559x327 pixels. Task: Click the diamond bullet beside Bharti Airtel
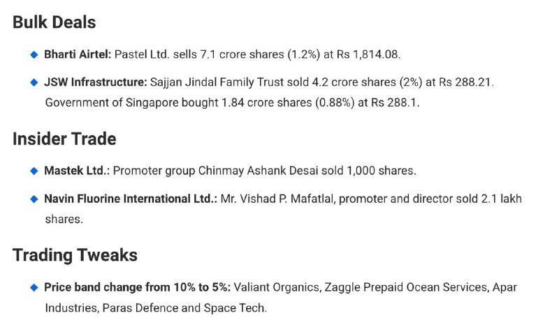point(34,55)
